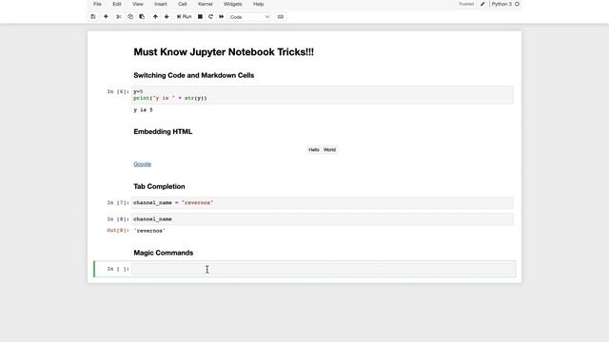Select the In [8] channel_name cell
The width and height of the screenshot is (609, 342).
tap(323, 219)
